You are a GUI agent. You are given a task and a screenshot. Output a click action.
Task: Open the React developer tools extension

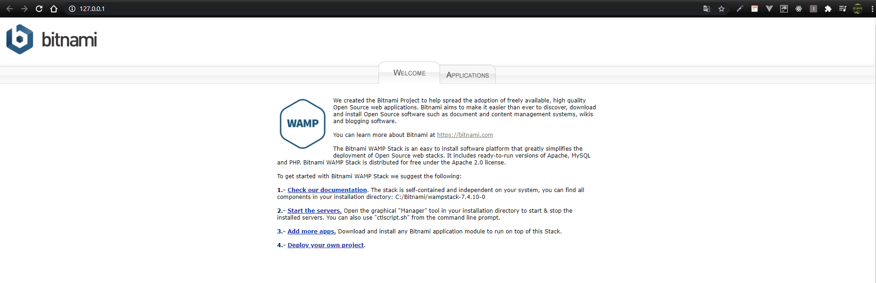tap(799, 9)
